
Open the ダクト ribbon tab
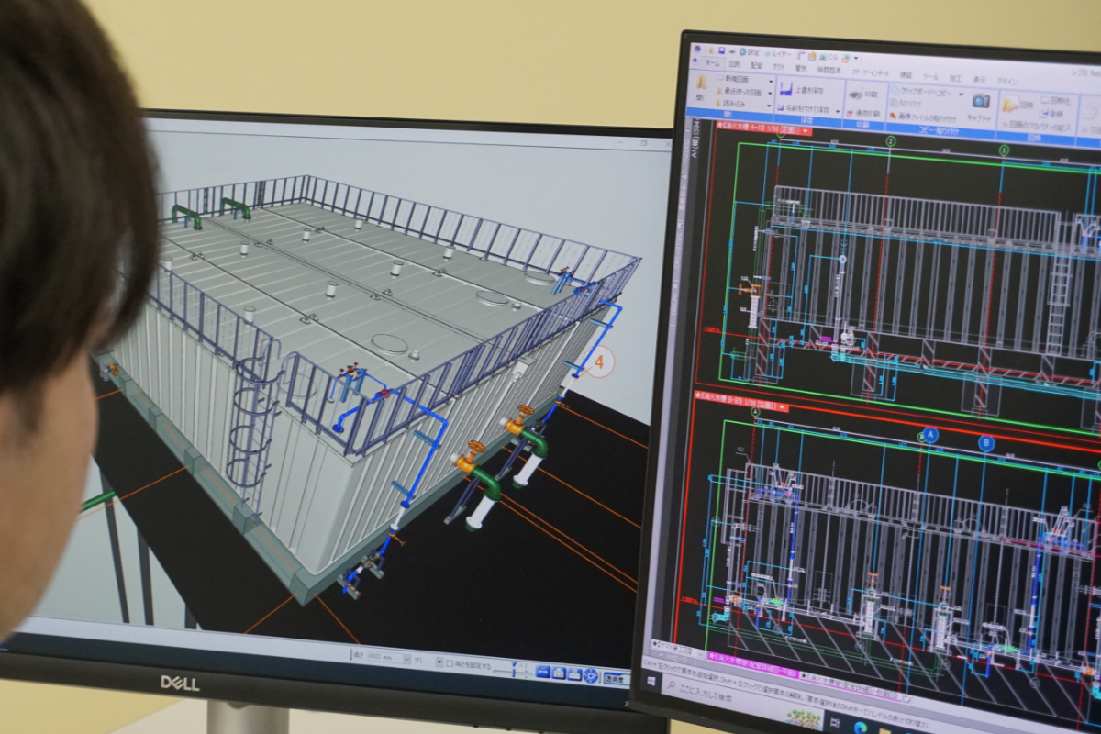(779, 66)
